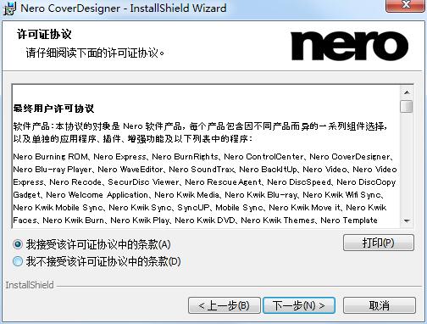Cancel setup with 取消 button
Image resolution: width=427 pixels, height=324 pixels.
pyautogui.click(x=380, y=305)
